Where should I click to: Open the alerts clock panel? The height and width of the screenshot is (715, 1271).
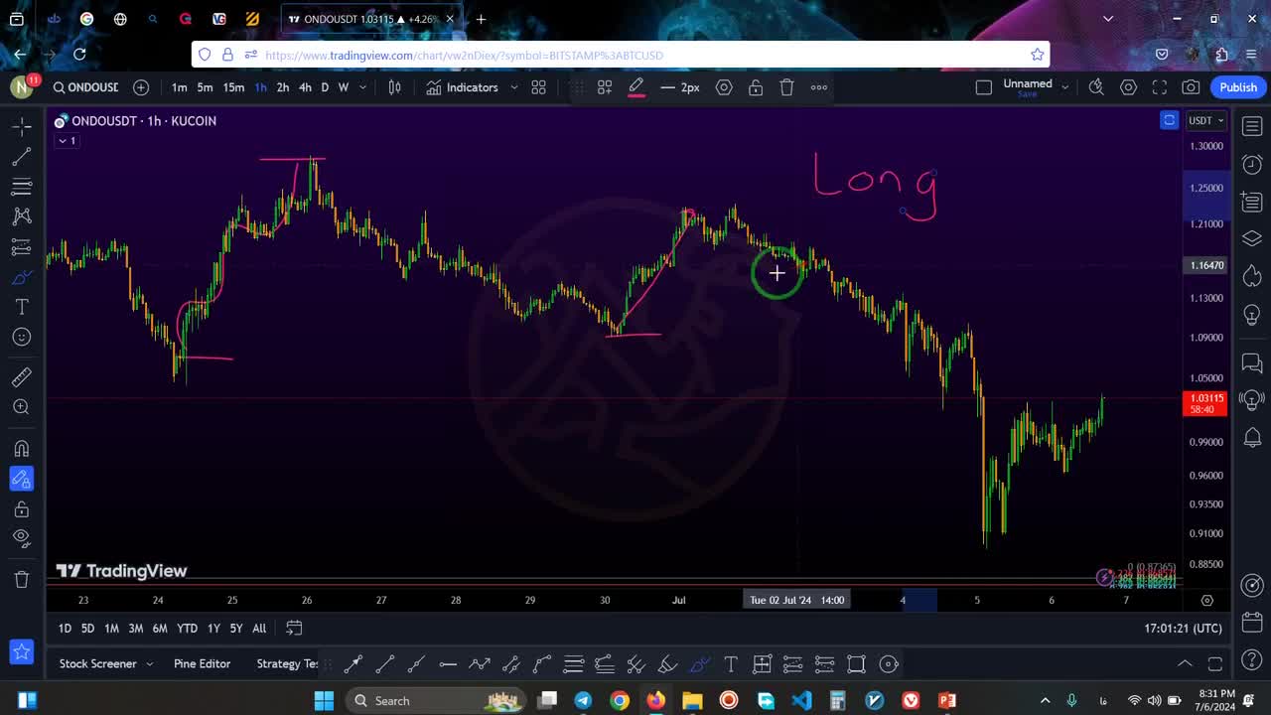pos(1252,164)
